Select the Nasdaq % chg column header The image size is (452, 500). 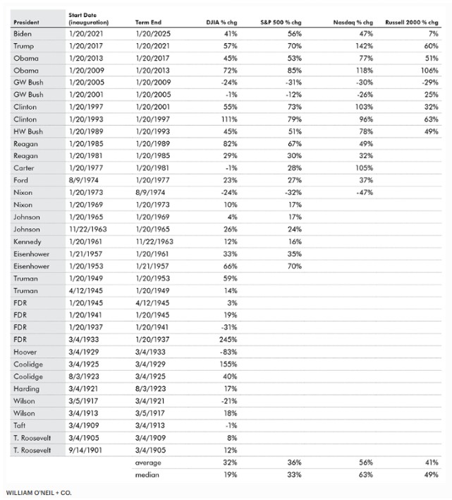pyautogui.click(x=352, y=23)
